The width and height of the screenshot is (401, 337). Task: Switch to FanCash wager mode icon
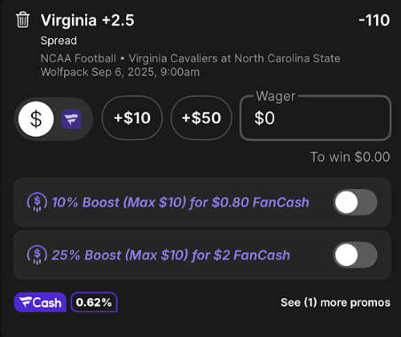(x=71, y=119)
